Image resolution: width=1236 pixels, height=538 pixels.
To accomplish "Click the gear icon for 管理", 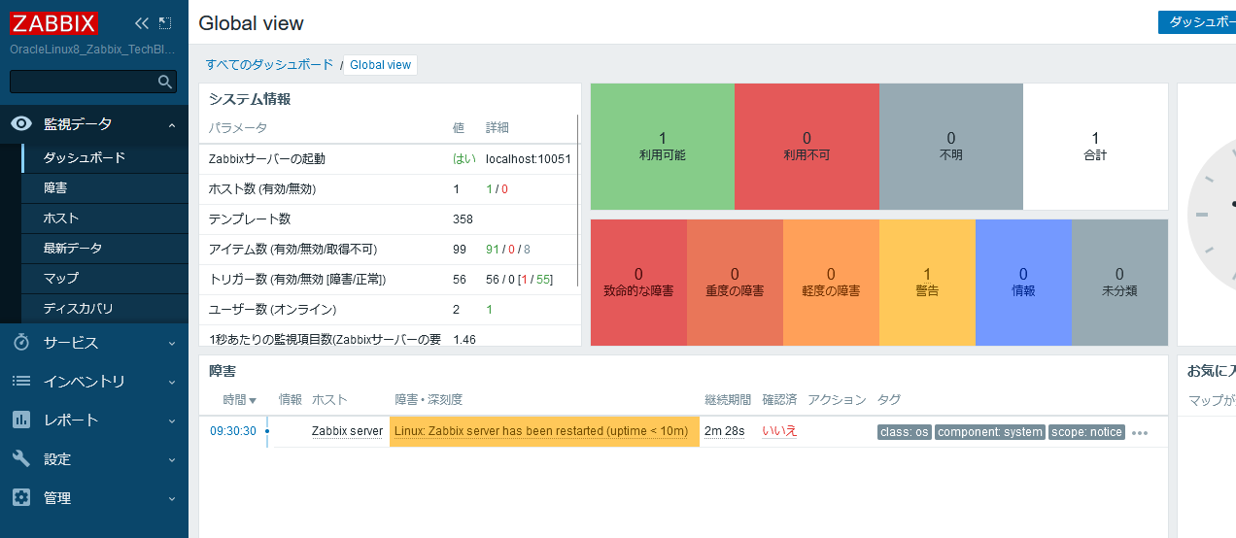I will point(21,498).
